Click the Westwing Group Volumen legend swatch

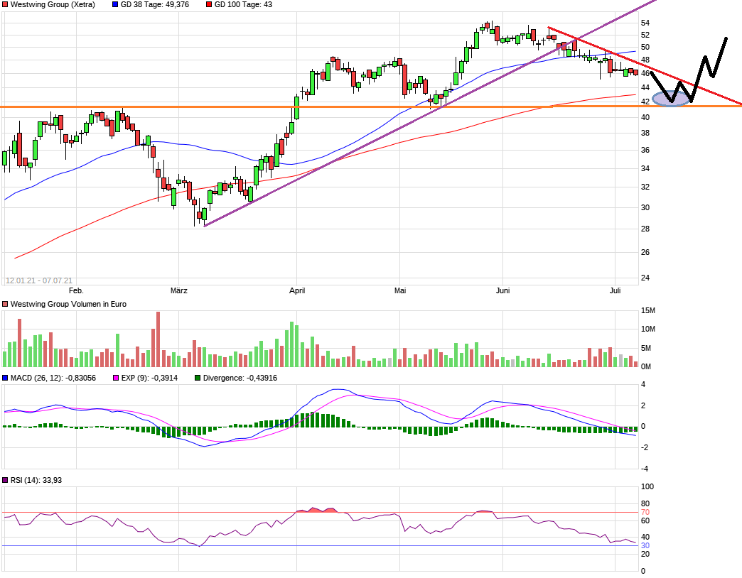click(5, 305)
